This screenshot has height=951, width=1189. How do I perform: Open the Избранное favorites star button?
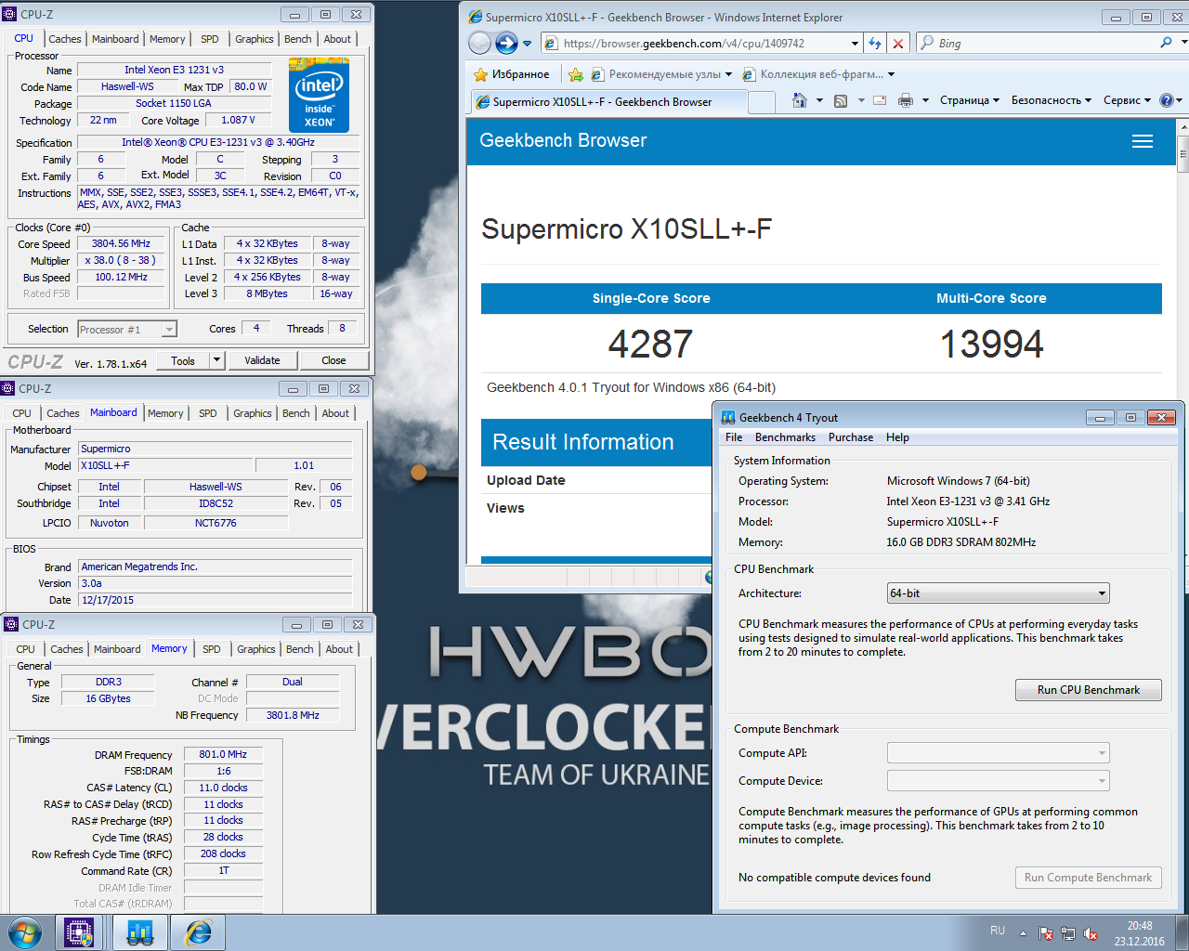[x=512, y=74]
